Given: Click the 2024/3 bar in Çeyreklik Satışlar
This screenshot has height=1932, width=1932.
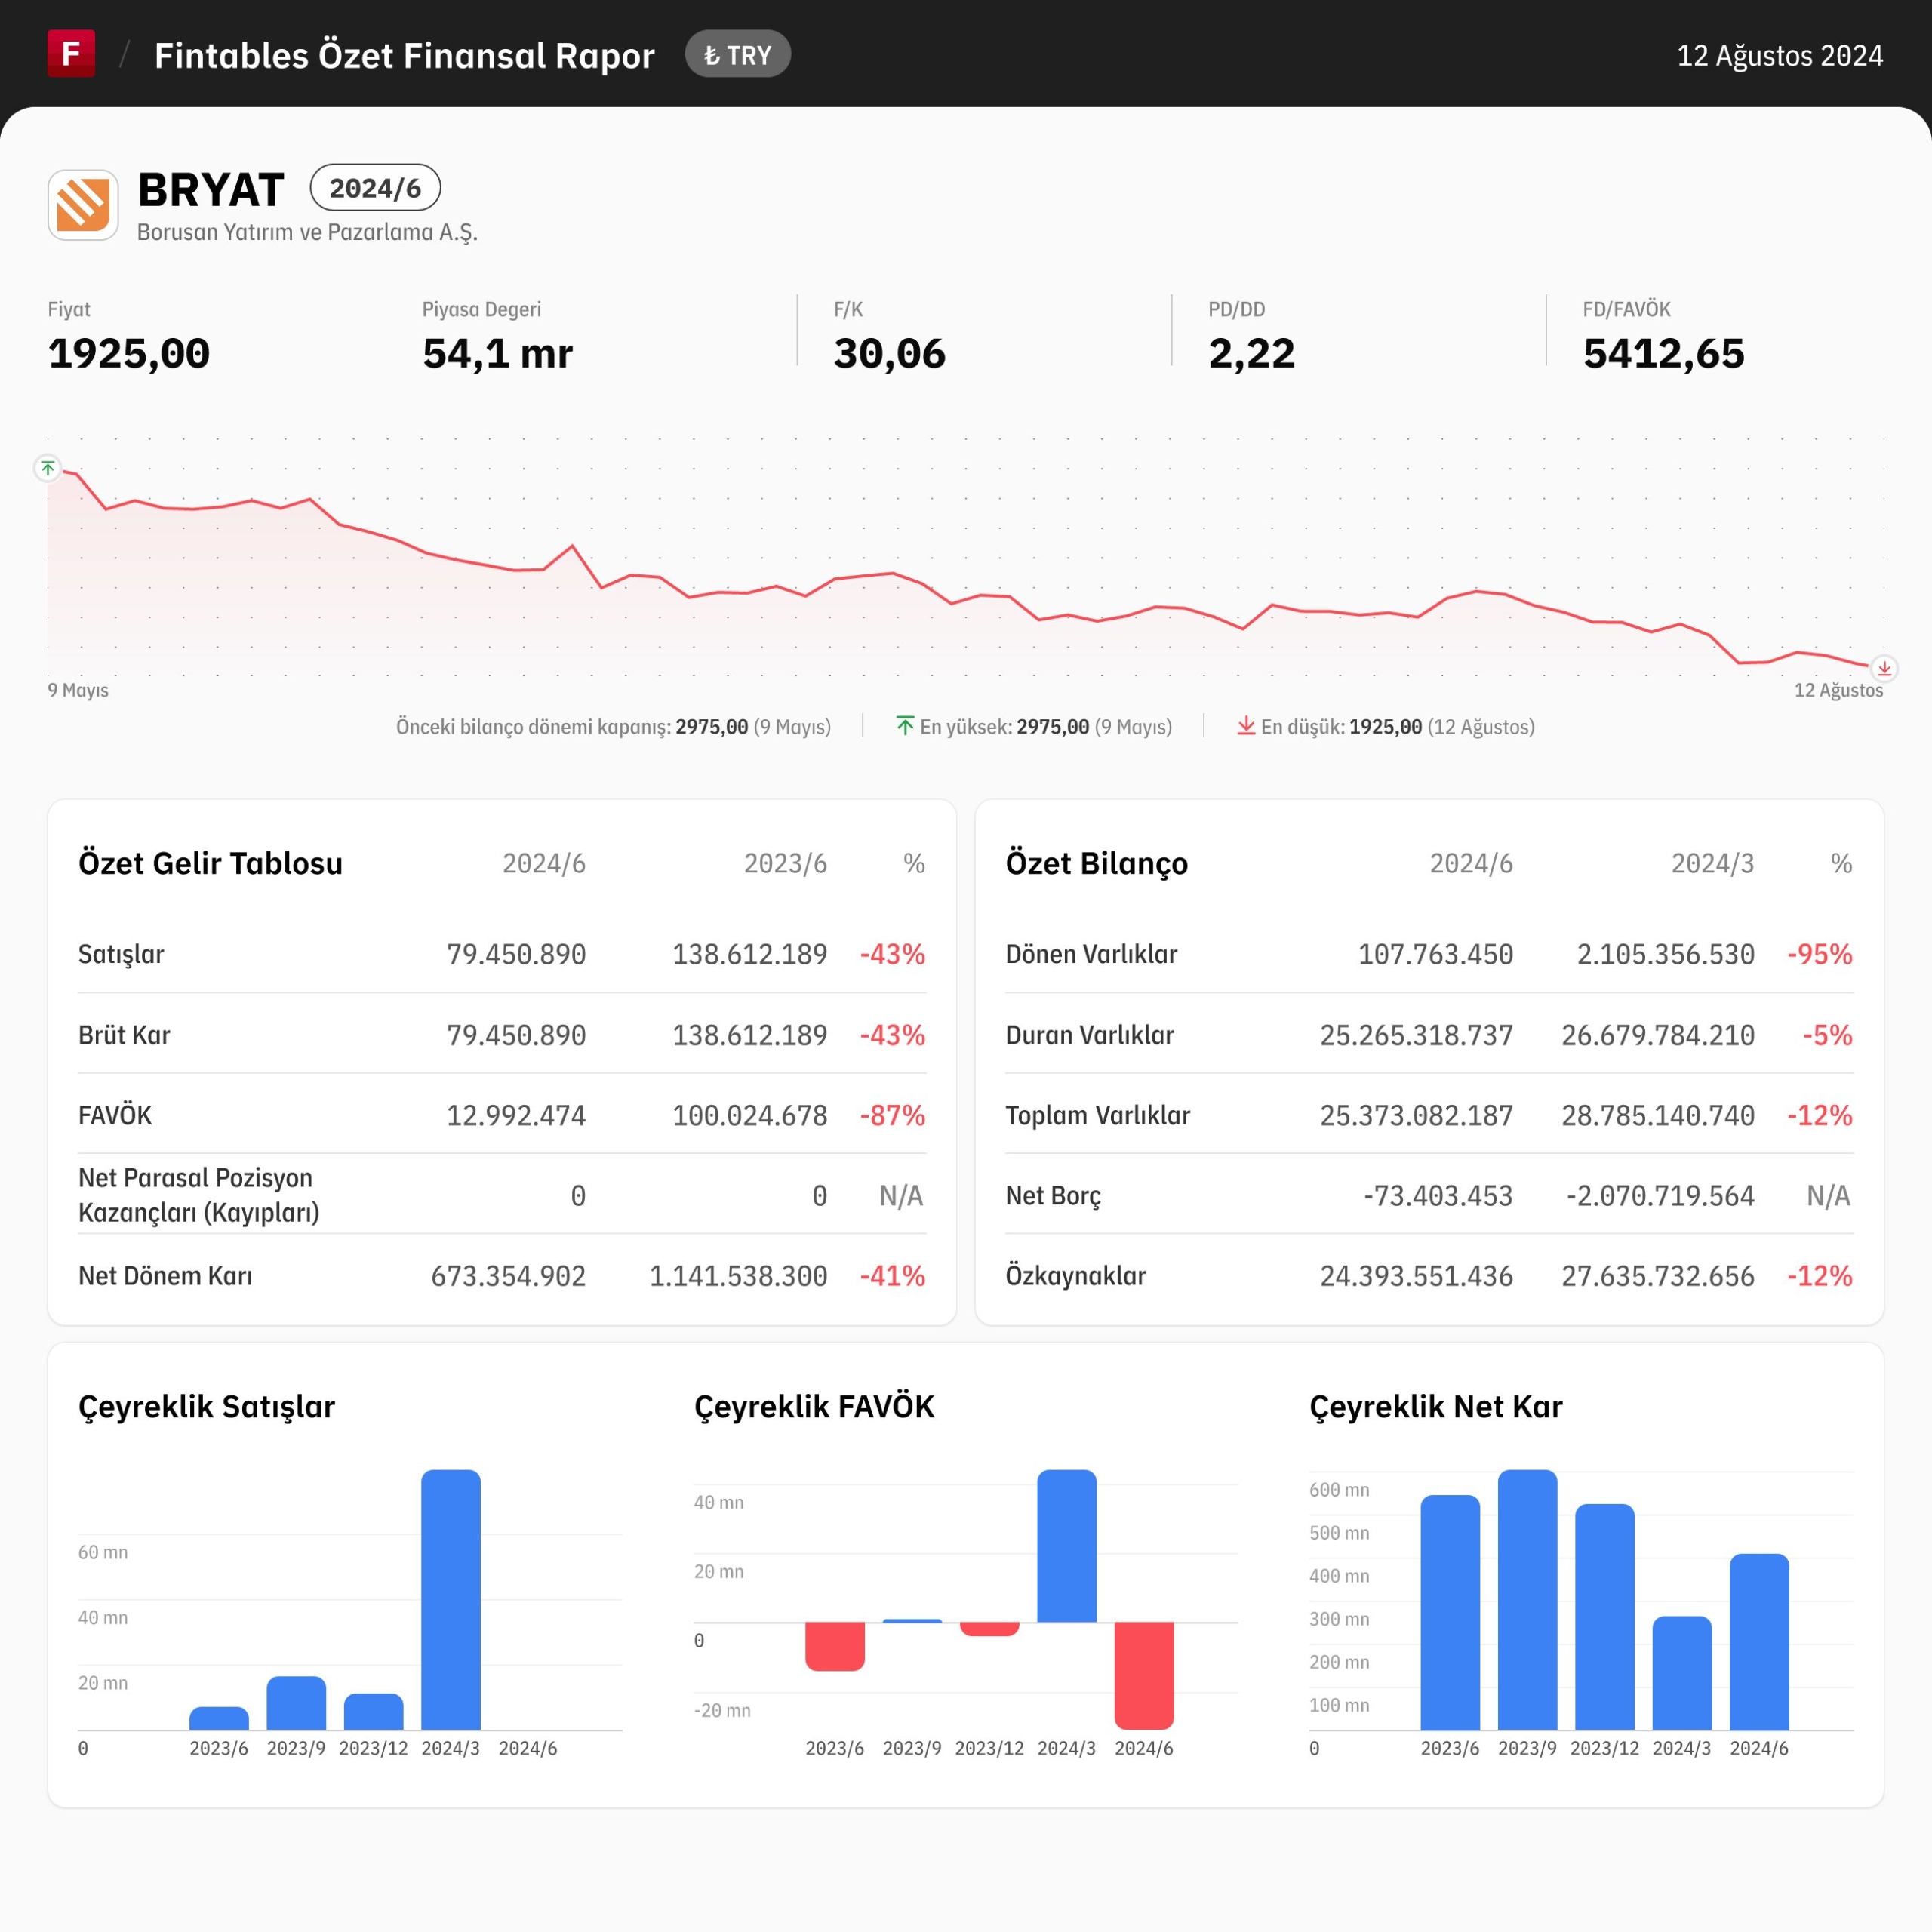Looking at the screenshot, I should click(451, 1600).
